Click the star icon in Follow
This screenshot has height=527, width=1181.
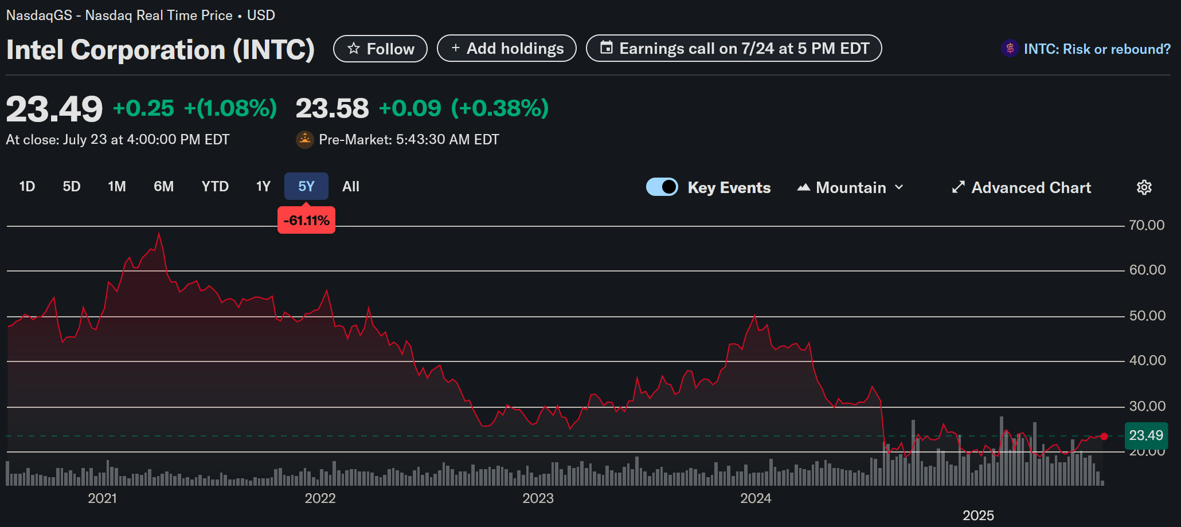coord(354,49)
